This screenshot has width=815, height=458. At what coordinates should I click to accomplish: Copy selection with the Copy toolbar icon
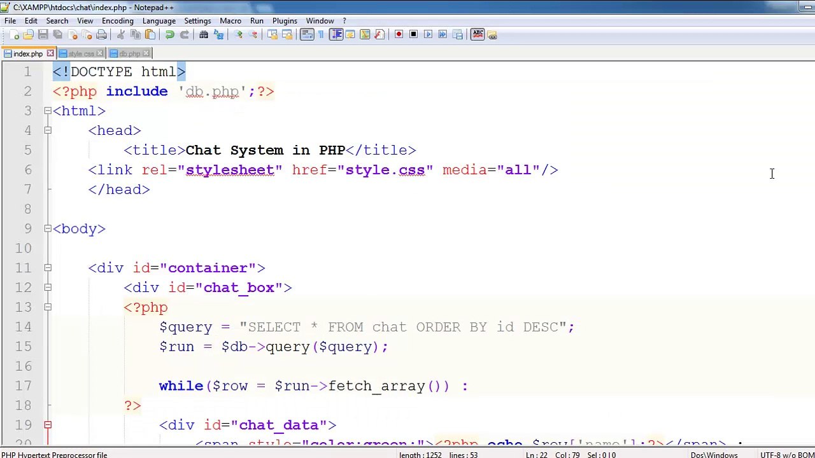coord(136,34)
